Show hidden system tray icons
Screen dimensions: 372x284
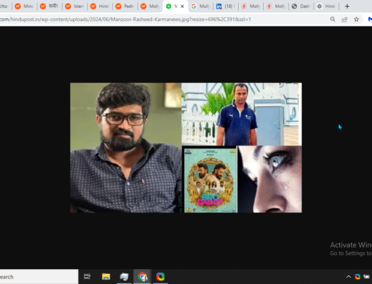pos(348,277)
